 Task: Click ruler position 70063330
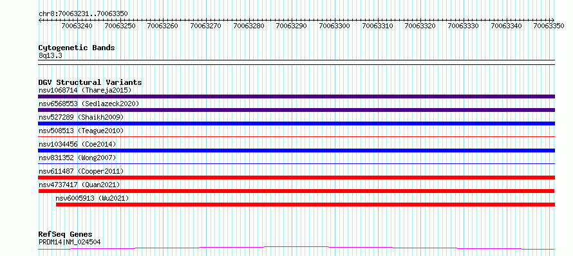coord(463,26)
